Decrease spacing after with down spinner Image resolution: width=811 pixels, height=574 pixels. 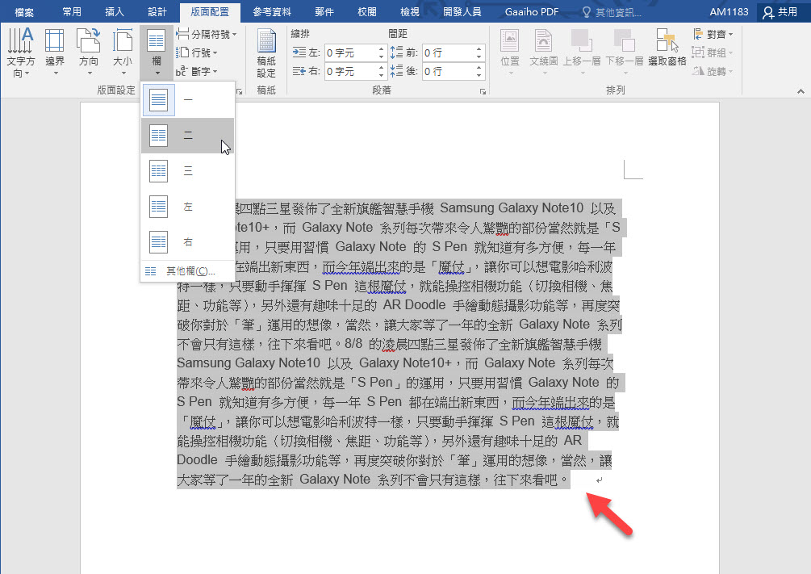click(x=479, y=75)
